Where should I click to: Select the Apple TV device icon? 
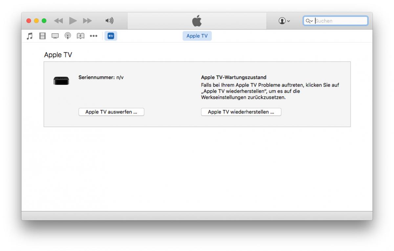(111, 36)
